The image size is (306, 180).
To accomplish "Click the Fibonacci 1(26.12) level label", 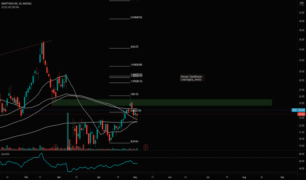I will (x=135, y=94).
